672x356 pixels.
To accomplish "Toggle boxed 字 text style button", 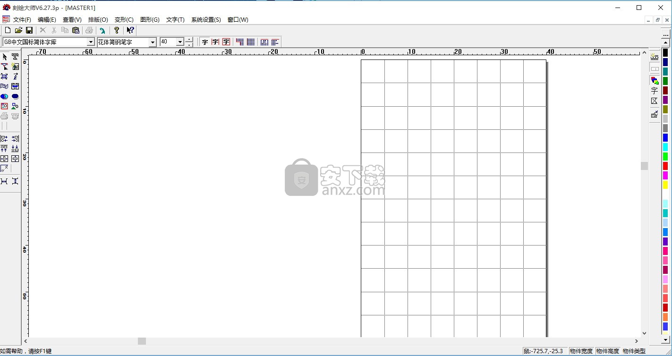I will pyautogui.click(x=226, y=42).
